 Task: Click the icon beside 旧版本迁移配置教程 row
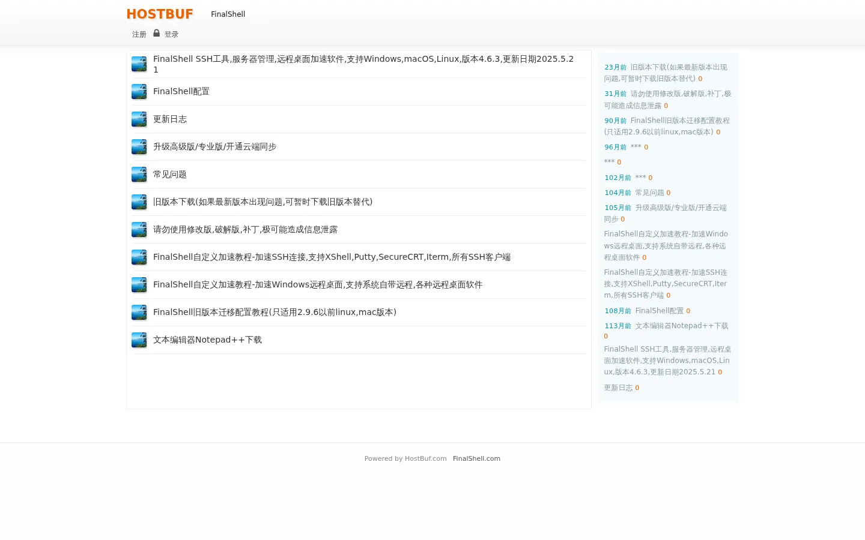pos(139,313)
